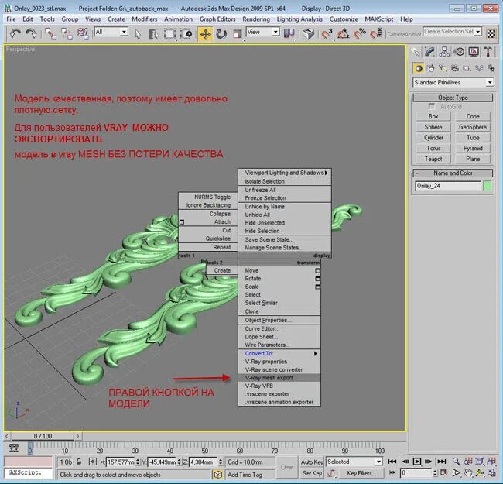This screenshot has height=484, width=503.
Task: Toggle the Percent Snap button
Action: point(360,33)
